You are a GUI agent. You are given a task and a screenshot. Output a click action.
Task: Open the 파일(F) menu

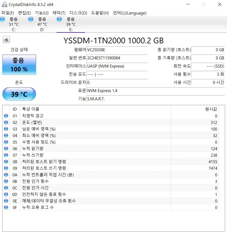click(x=8, y=13)
